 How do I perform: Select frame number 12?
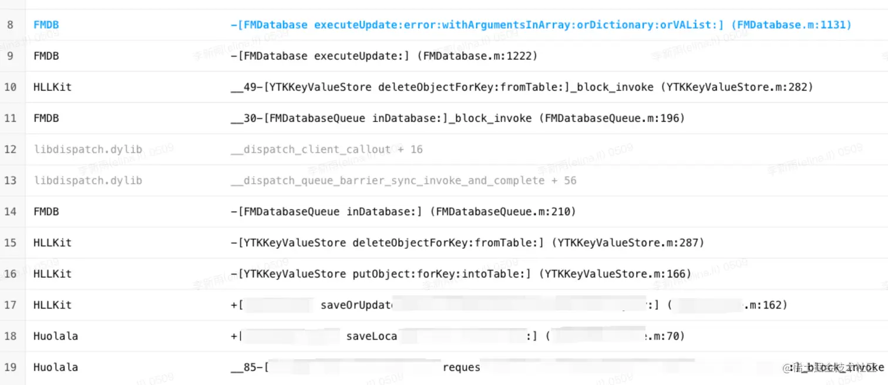tap(10, 149)
